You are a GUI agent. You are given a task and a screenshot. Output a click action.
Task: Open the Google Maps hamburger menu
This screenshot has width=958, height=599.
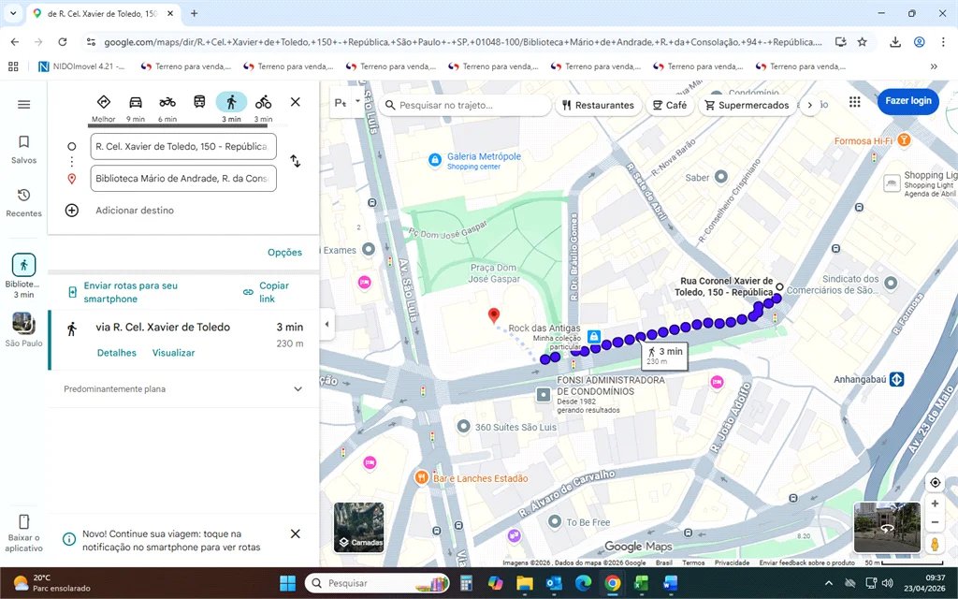(23, 105)
